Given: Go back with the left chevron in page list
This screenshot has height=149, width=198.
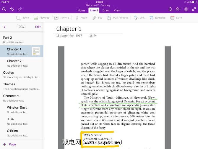Looking at the screenshot, I should 4,27.
